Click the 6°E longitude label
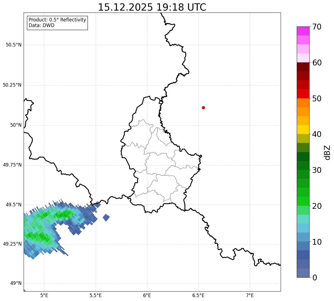Screen dimensions: 334x301 [147, 295]
